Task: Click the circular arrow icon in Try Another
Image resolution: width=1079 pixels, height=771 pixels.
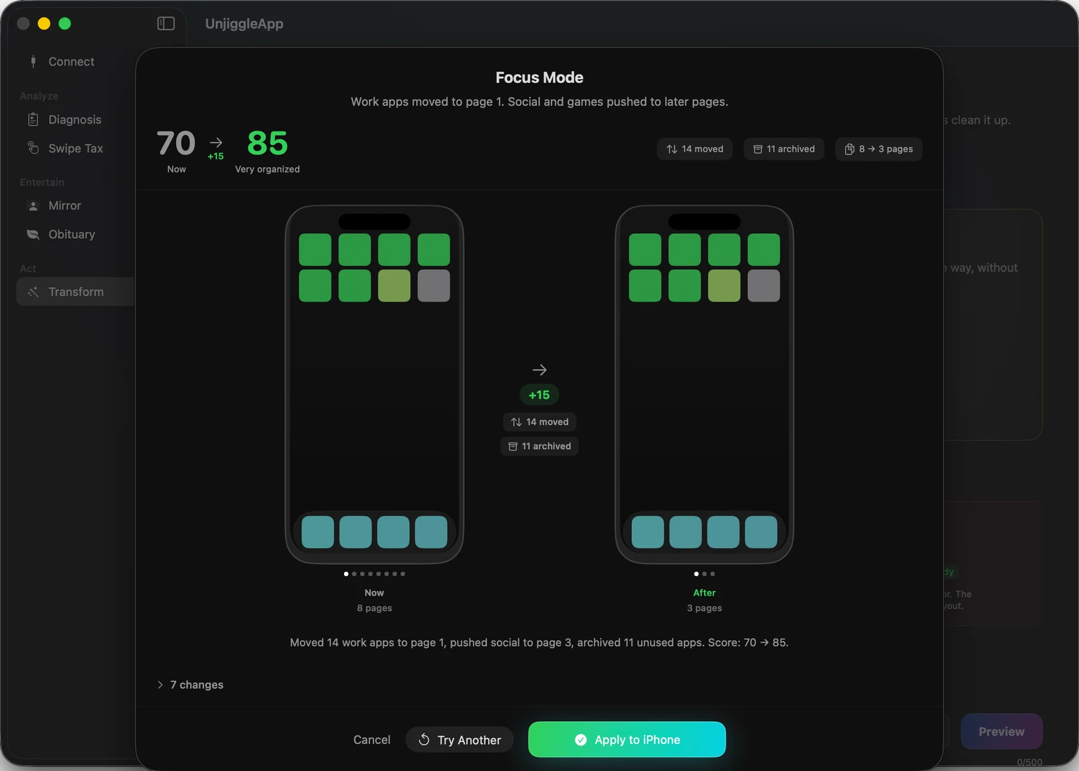Action: [x=424, y=739]
